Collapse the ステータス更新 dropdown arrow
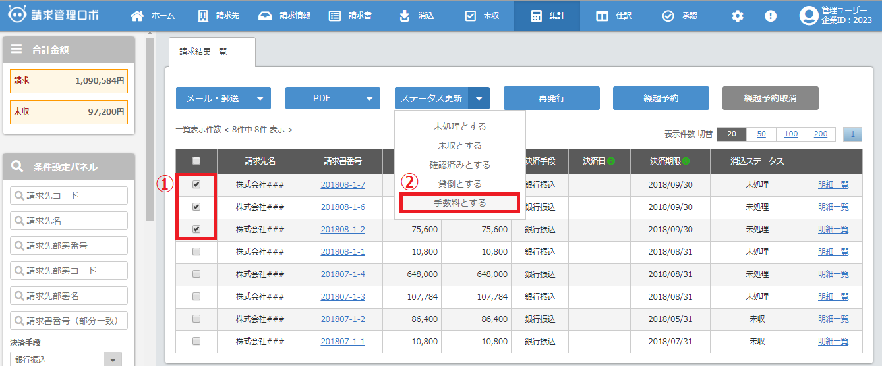882x366 pixels. pos(479,99)
